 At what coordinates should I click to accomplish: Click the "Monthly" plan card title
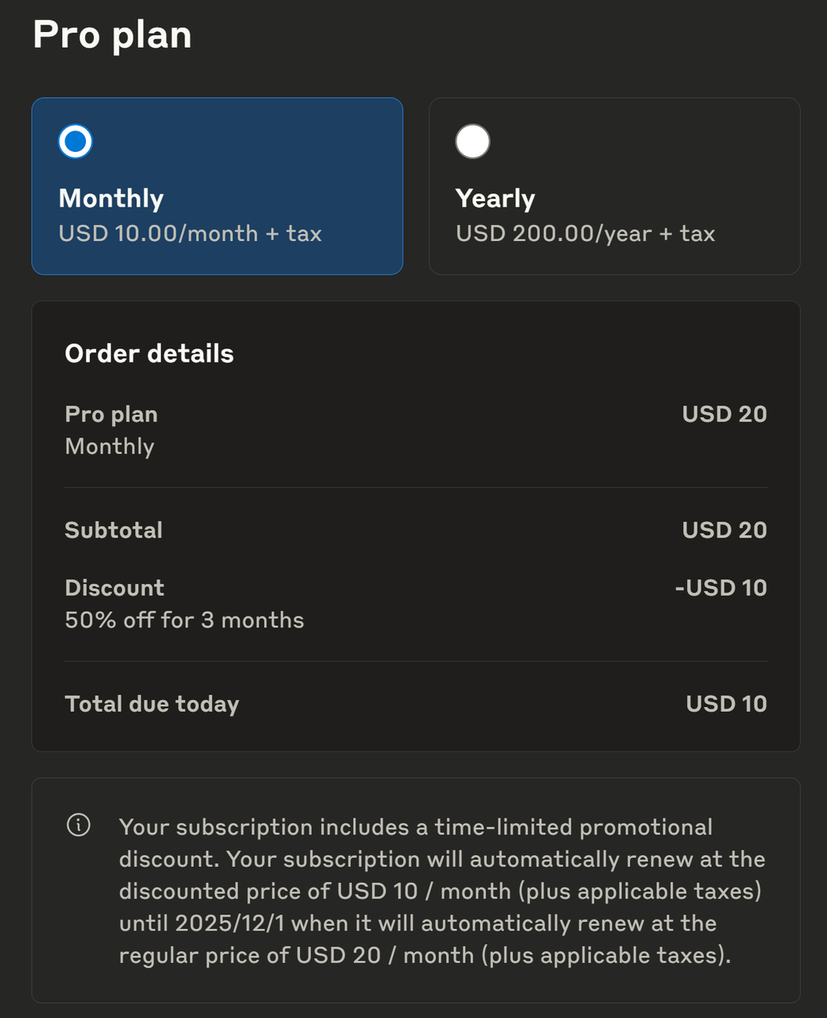coord(111,198)
